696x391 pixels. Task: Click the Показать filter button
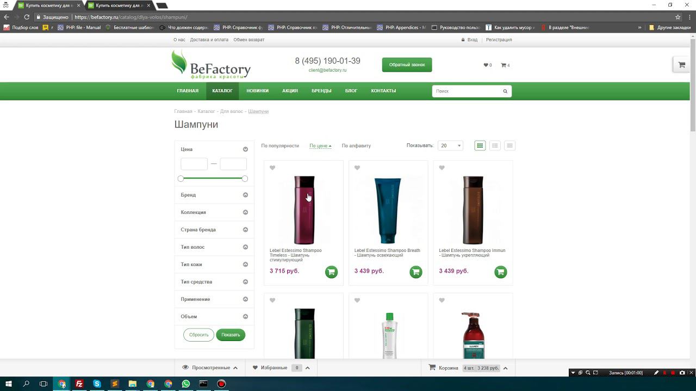(231, 335)
